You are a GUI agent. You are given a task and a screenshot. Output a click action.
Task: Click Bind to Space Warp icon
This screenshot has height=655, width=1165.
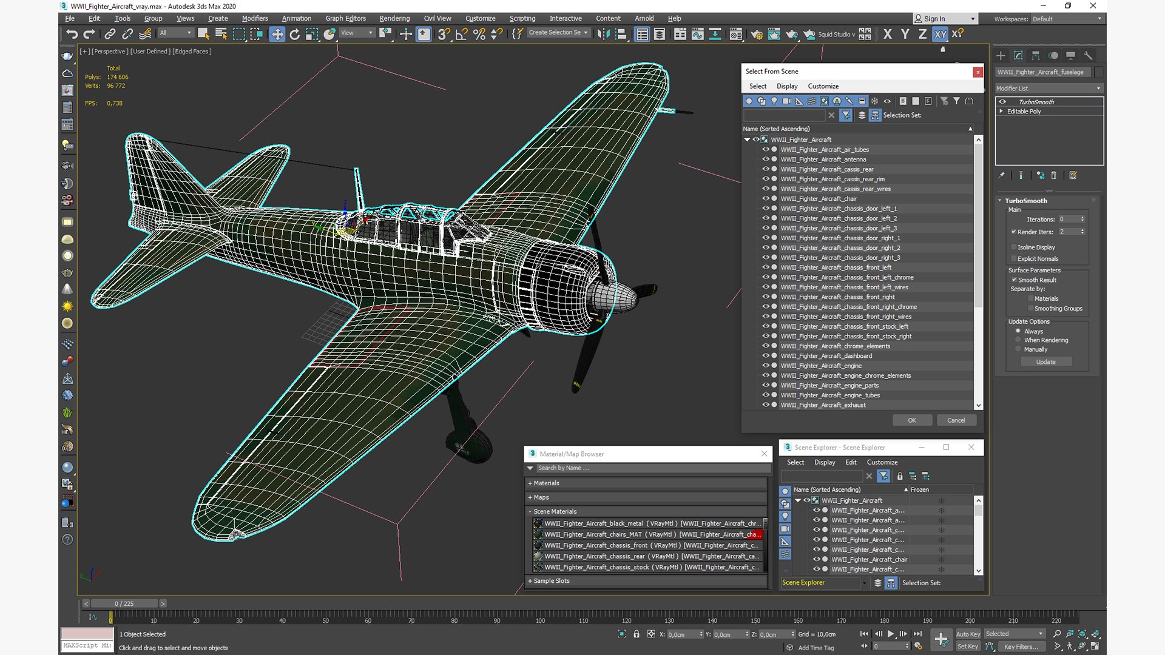pos(145,35)
